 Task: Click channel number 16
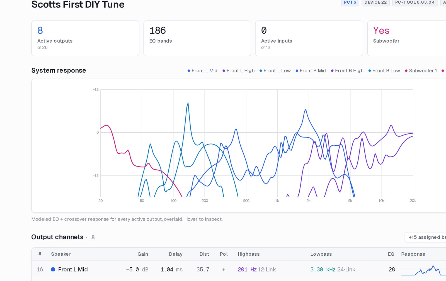tap(40, 269)
